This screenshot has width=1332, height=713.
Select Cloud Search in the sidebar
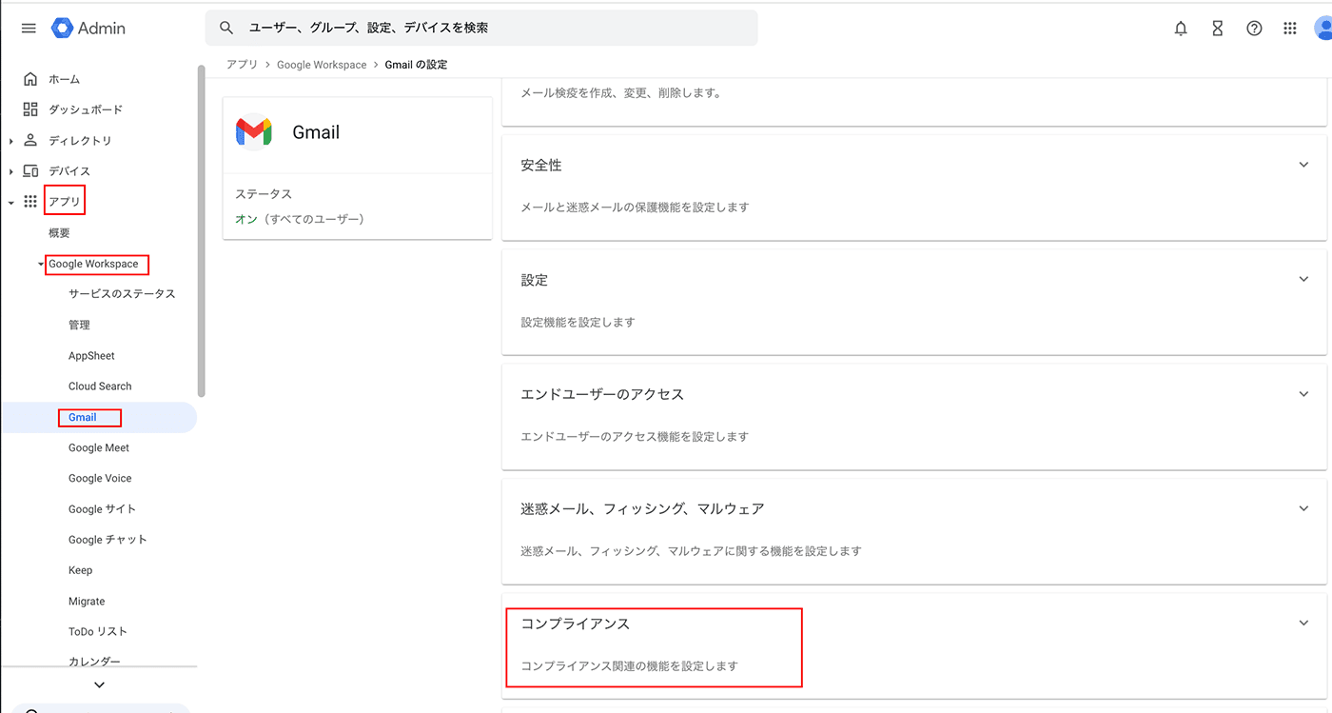click(100, 386)
